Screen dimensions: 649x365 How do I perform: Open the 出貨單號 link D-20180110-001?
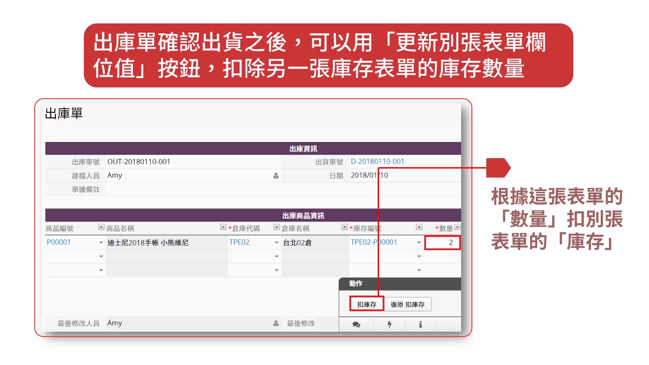coord(378,161)
